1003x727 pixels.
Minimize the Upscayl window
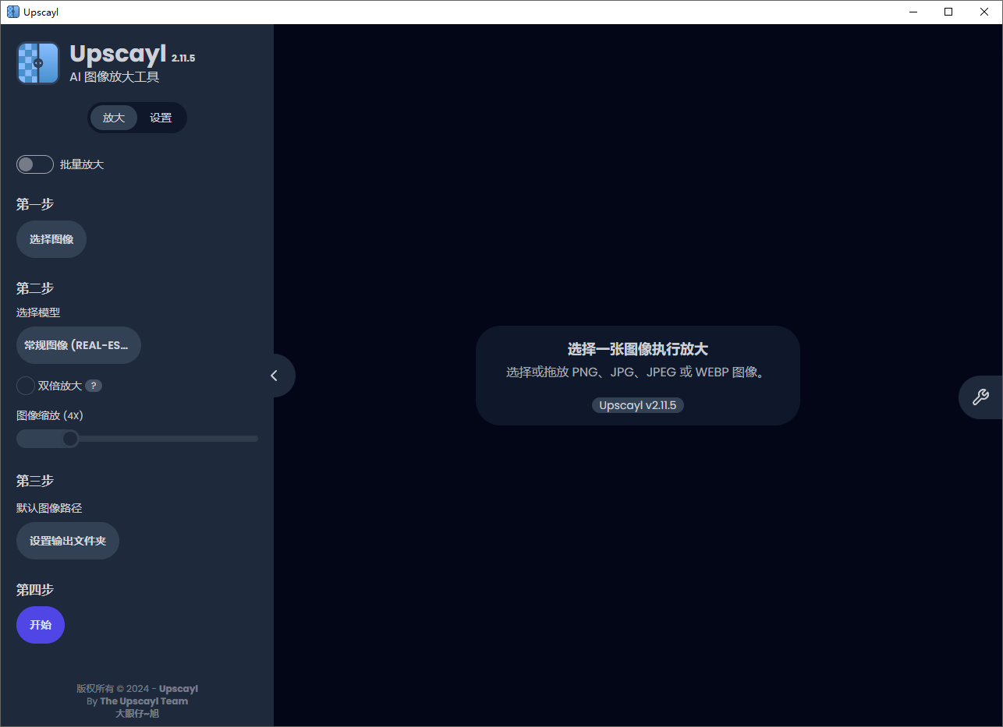coord(913,12)
